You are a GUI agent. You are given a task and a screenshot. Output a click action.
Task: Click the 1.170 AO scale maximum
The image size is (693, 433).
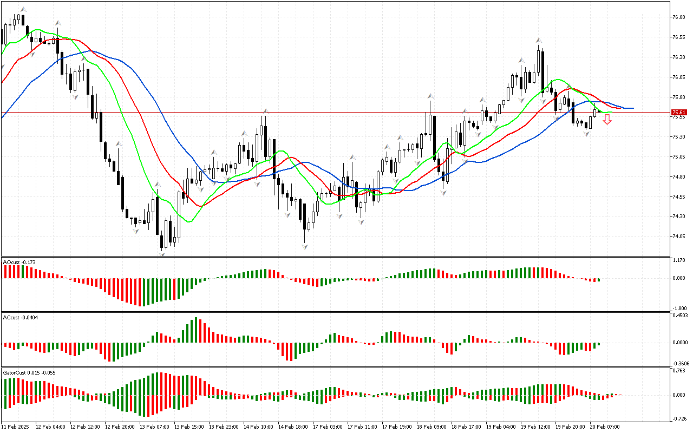678,260
